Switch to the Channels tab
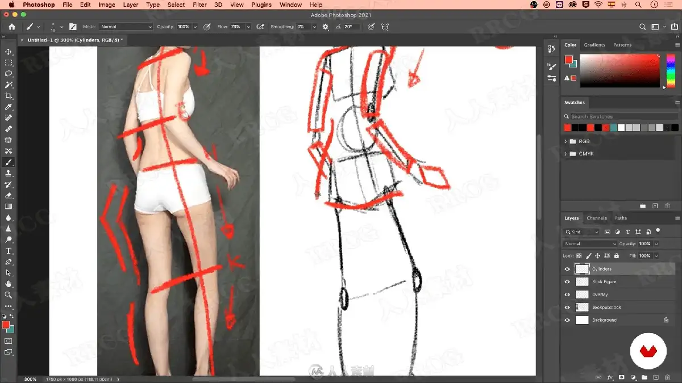The width and height of the screenshot is (682, 383). [597, 218]
